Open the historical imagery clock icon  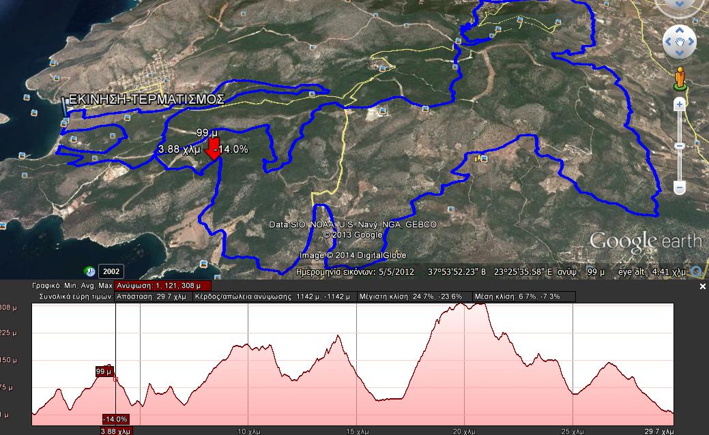click(89, 271)
